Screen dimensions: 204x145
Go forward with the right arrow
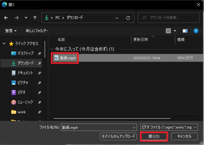(x=17, y=18)
